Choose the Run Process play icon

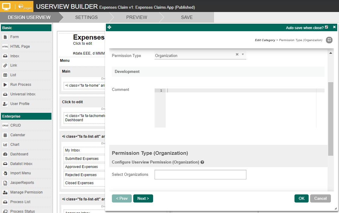pos(5,85)
